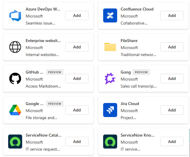Click the 'Collaborative...' description
This screenshot has width=190, height=157.
point(134,23)
